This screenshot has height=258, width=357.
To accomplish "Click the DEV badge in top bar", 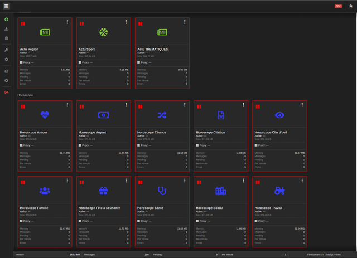I will pos(338,6).
